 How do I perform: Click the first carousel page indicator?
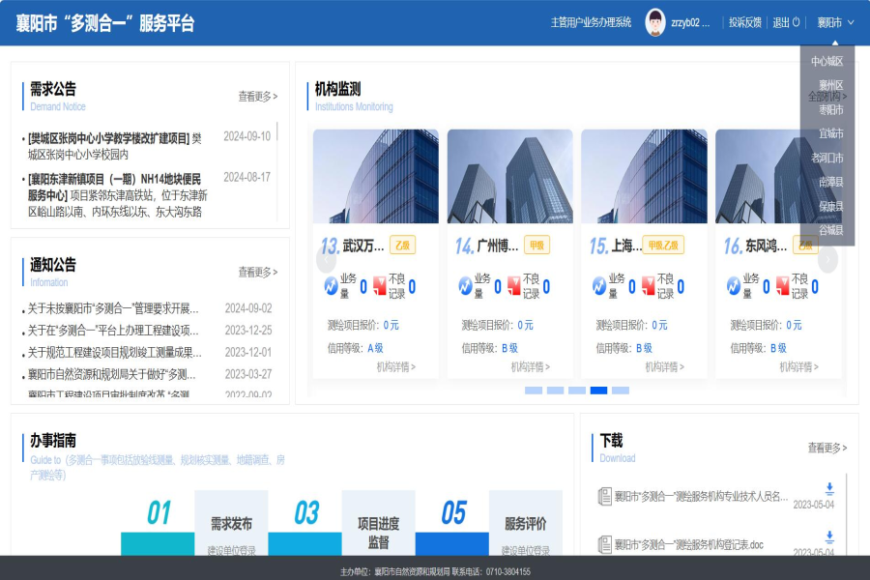[x=534, y=391]
